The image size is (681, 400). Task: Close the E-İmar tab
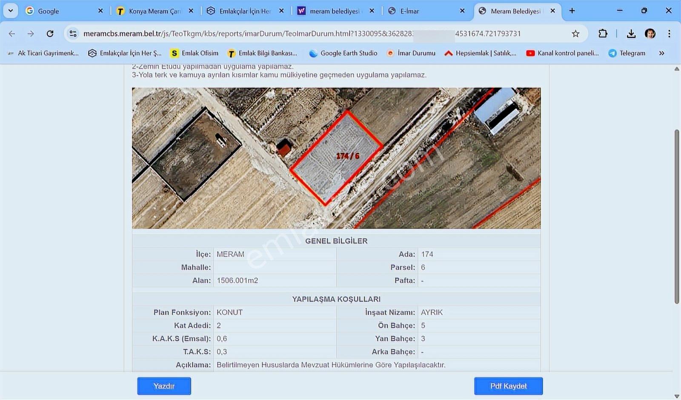pyautogui.click(x=462, y=11)
